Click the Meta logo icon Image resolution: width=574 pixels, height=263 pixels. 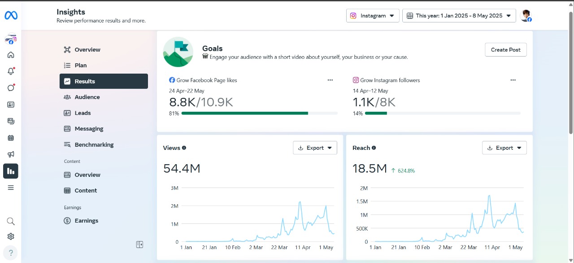(x=11, y=16)
